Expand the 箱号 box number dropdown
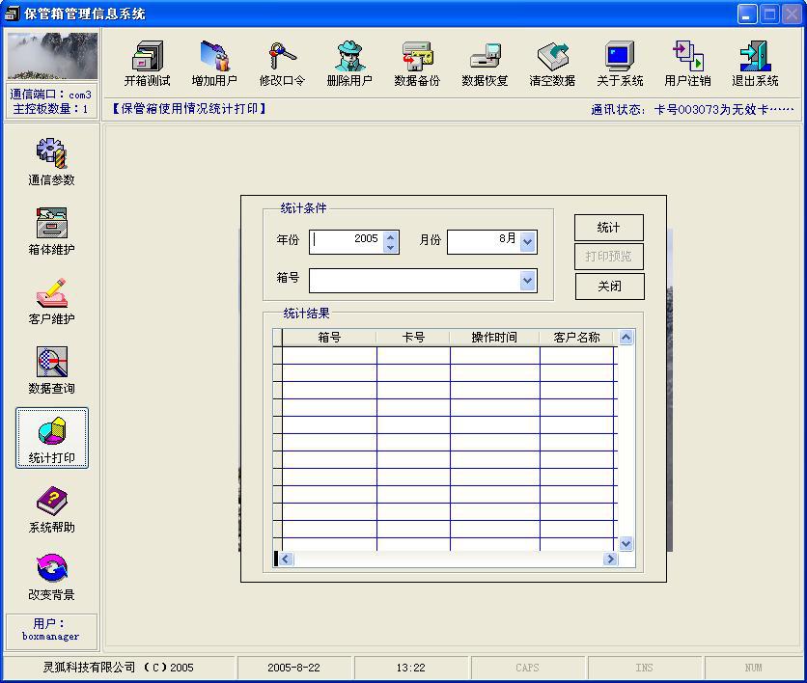 click(x=527, y=281)
